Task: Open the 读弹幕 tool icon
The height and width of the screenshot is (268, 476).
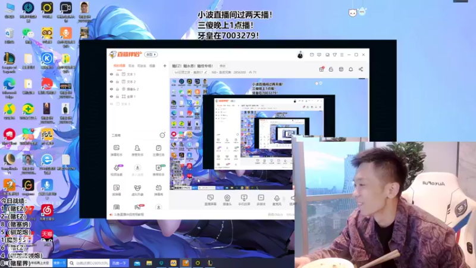Action: (116, 188)
